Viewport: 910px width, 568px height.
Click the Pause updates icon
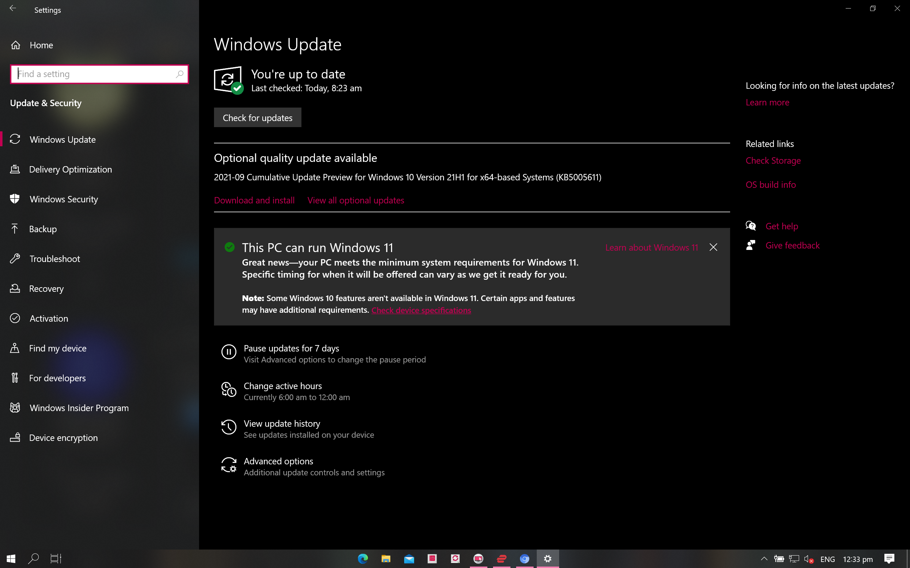tap(229, 352)
